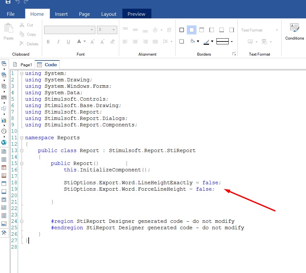Click the Map globe toolbox icon
Image resolution: width=306 pixels, height=273 pixels.
(4, 143)
